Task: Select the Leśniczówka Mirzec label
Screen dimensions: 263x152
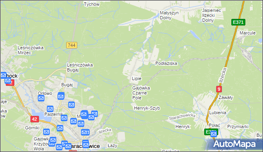Action: click(x=30, y=50)
